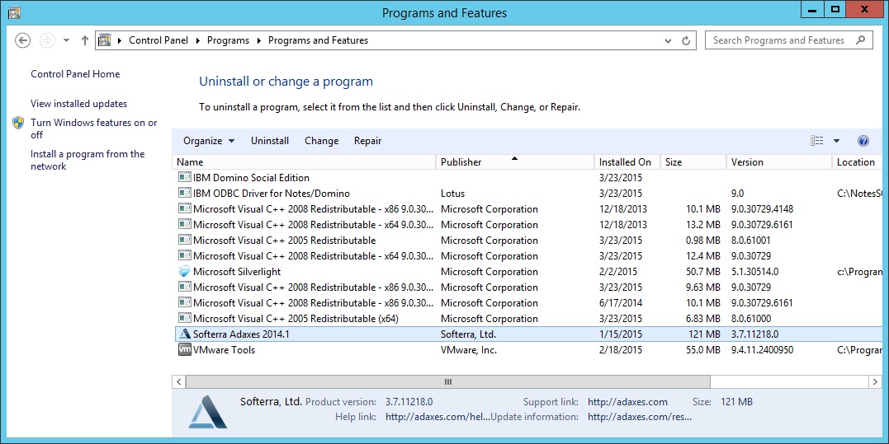Click Uninstall in the toolbar

pos(270,141)
